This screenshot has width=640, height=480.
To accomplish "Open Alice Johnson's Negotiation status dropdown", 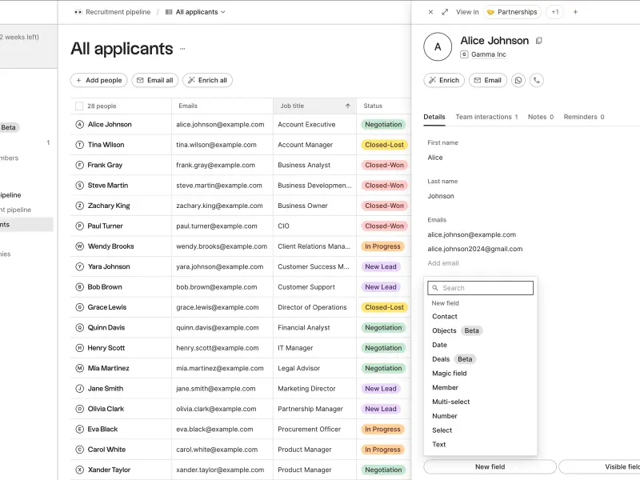I will pos(383,125).
